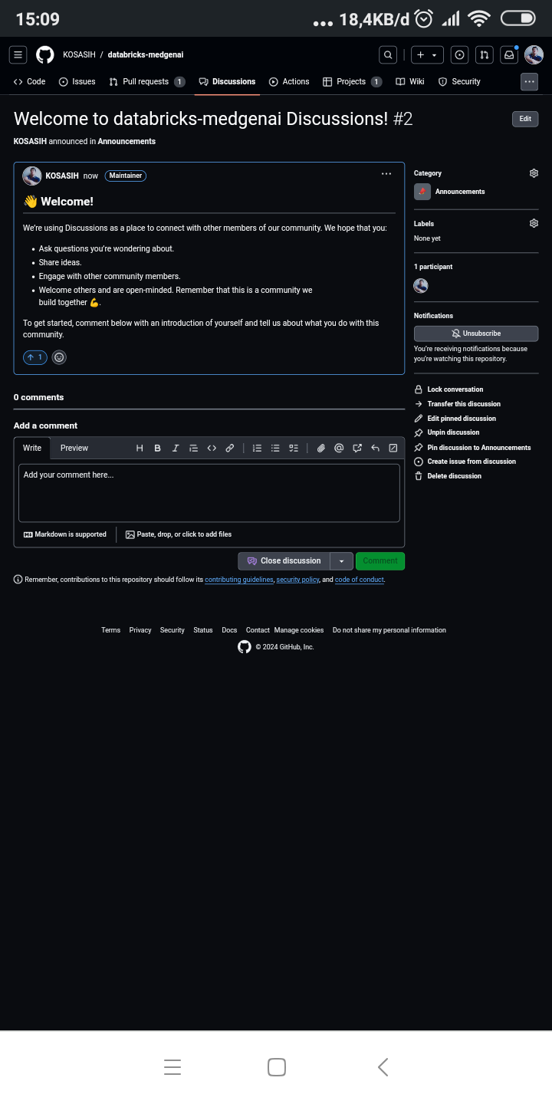The width and height of the screenshot is (552, 1104).
Task: Click Edit pinned discussion
Action: (x=455, y=419)
